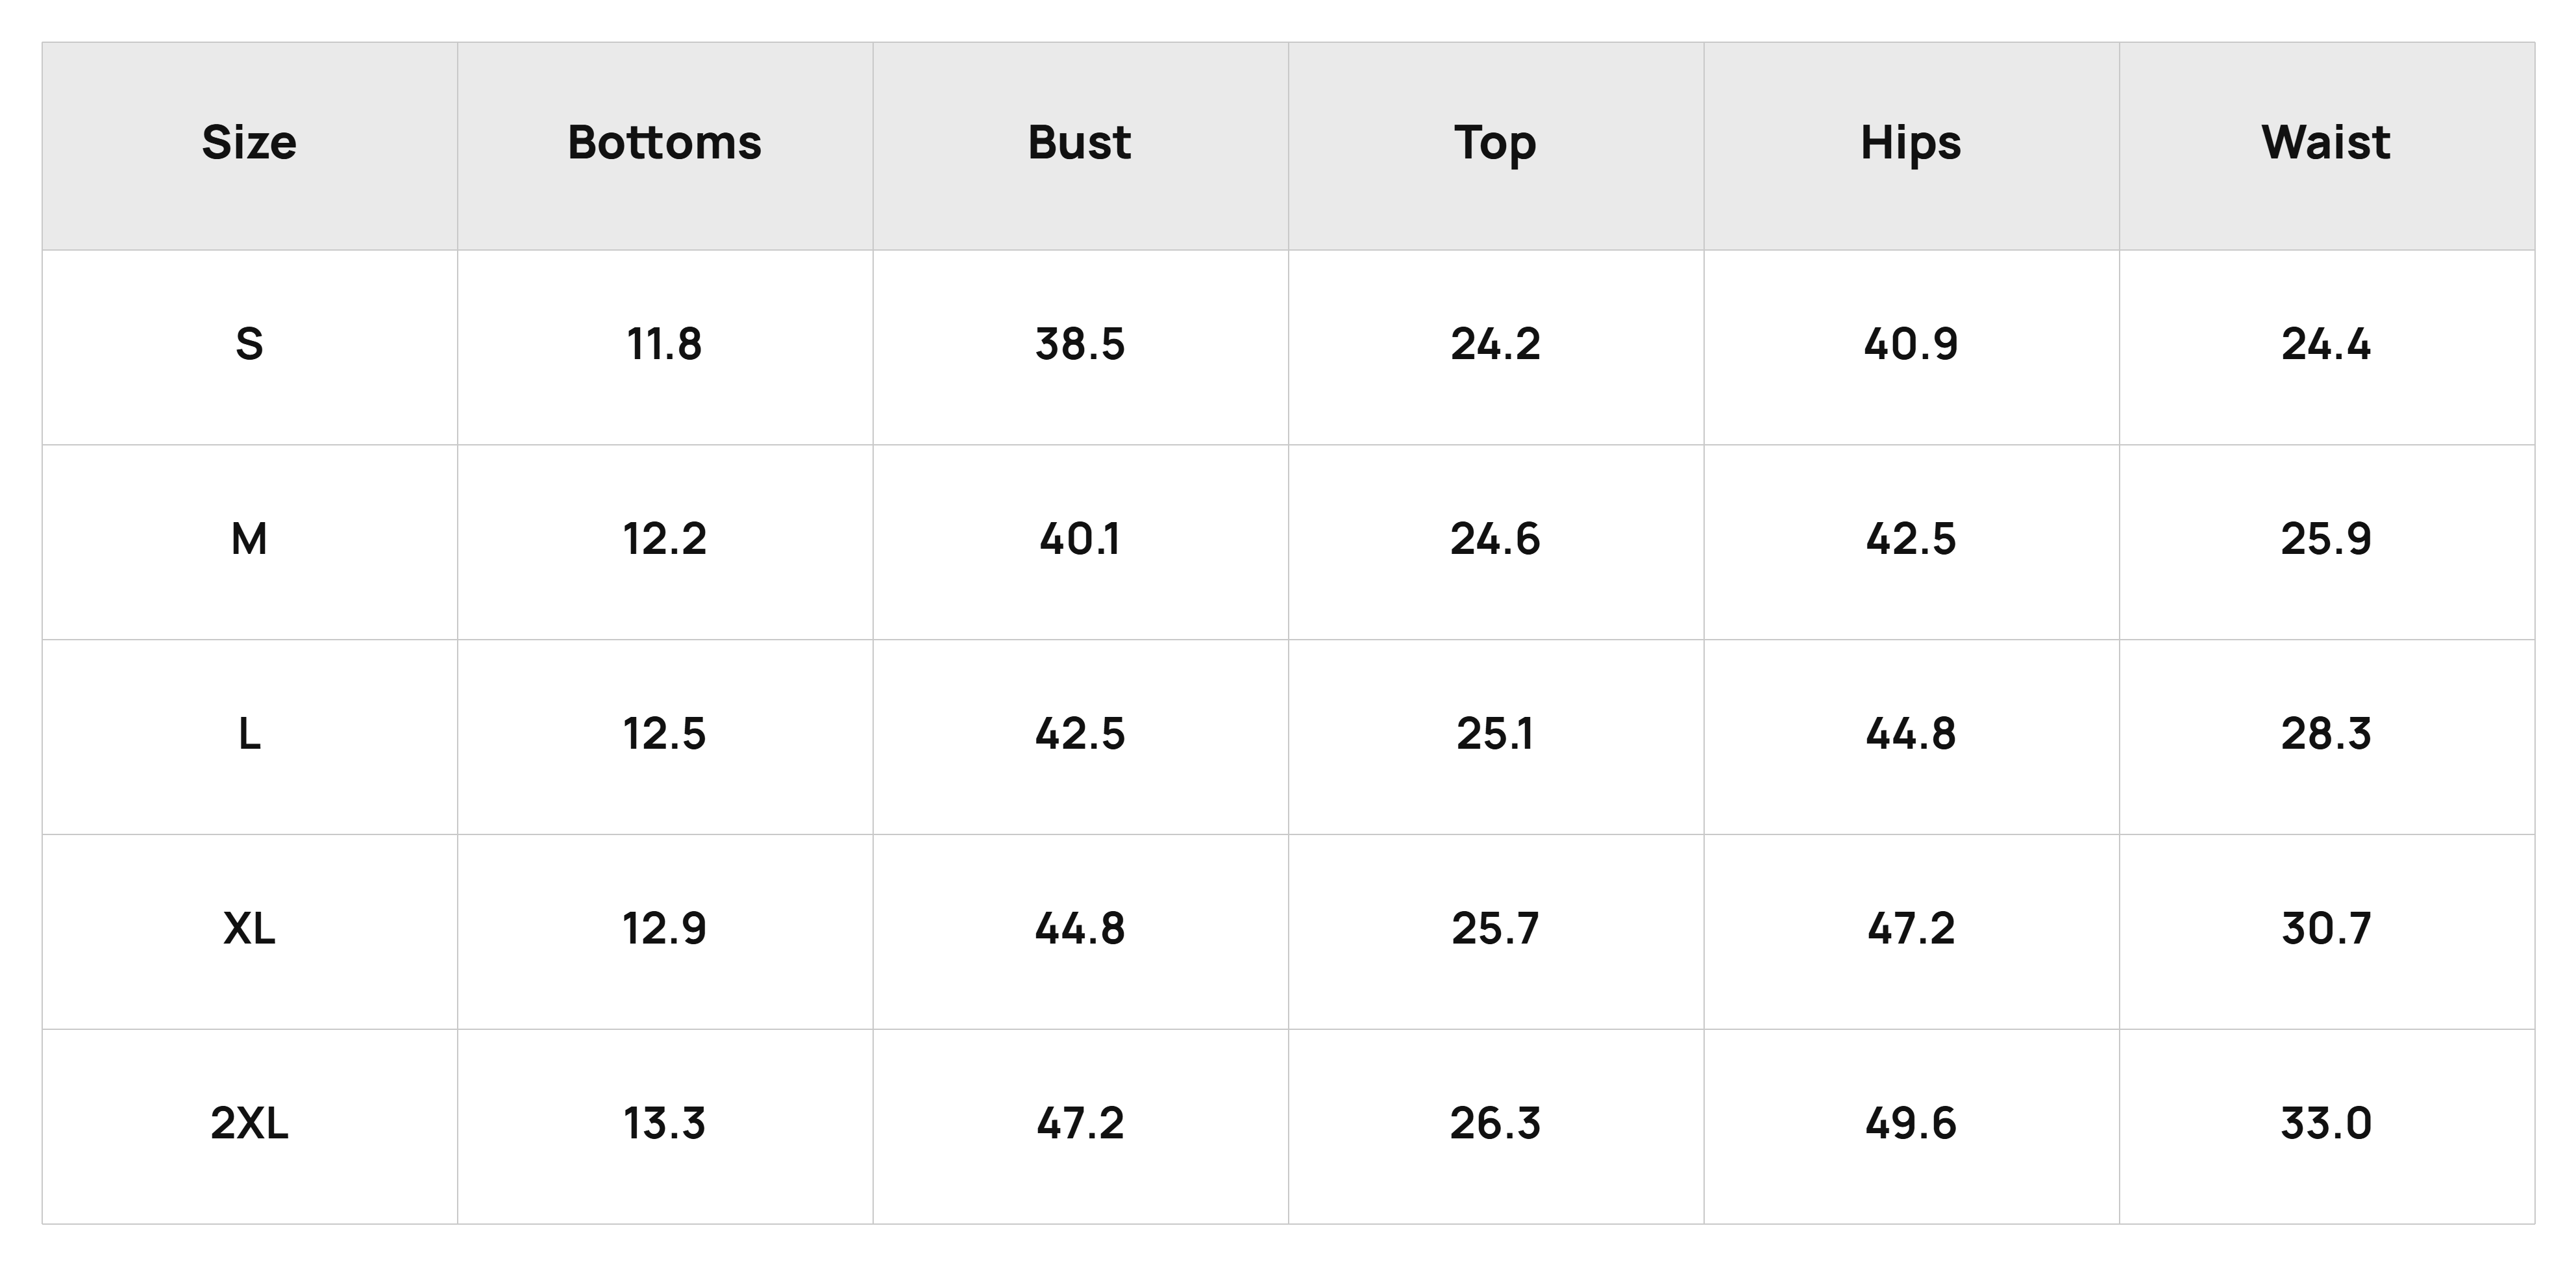2576x1265 pixels.
Task: Click the XL size row label
Action: (249, 930)
